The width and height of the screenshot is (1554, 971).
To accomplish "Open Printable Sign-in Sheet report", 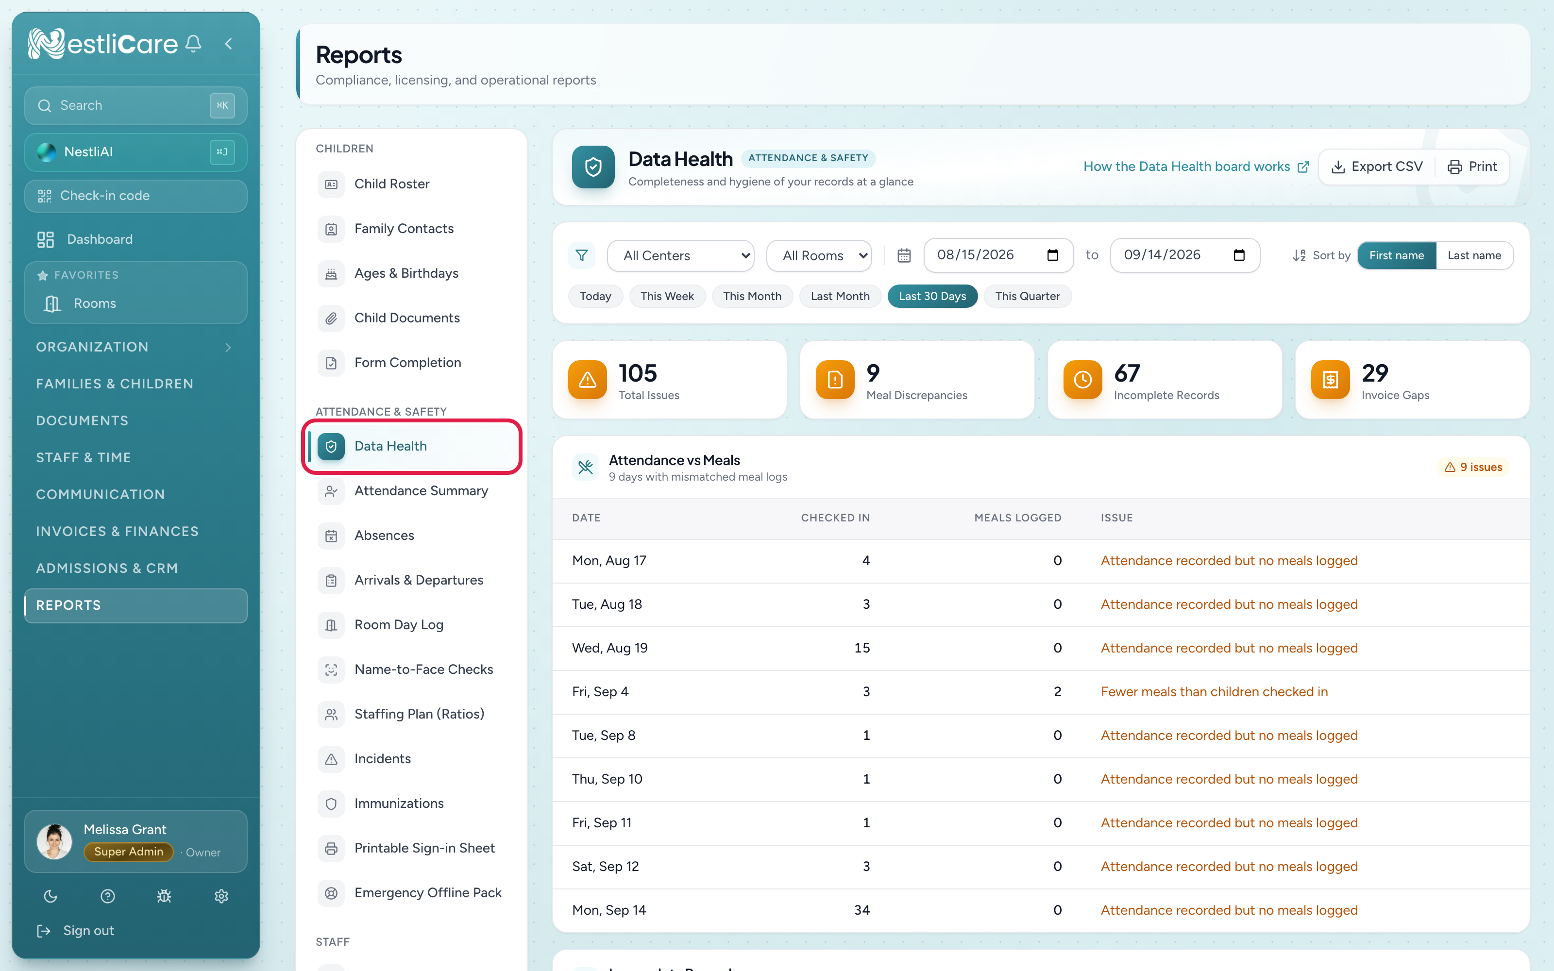I will pyautogui.click(x=412, y=848).
